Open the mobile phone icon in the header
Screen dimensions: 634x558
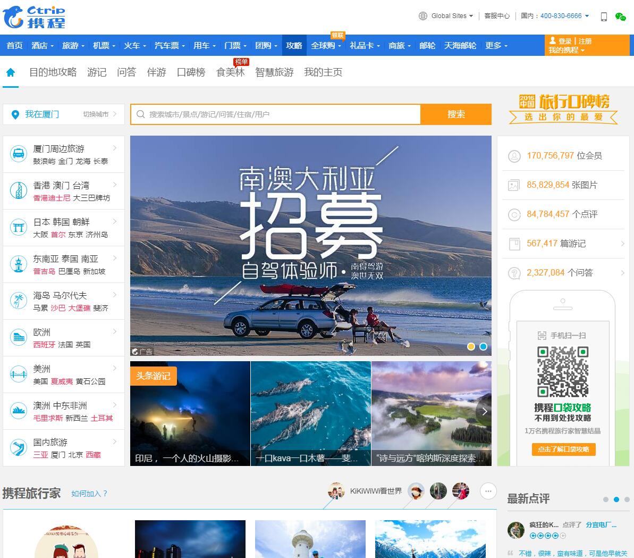coord(604,16)
